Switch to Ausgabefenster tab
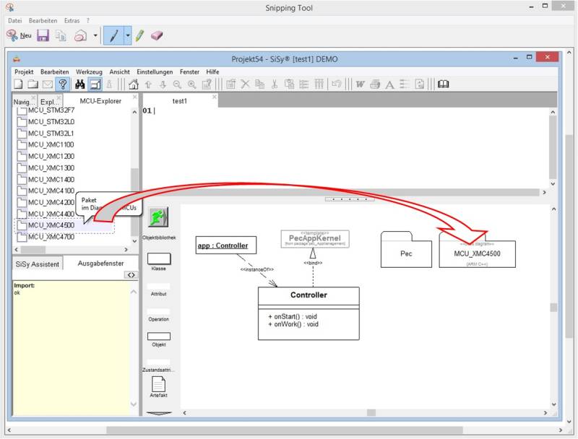578x439 pixels. coord(100,264)
